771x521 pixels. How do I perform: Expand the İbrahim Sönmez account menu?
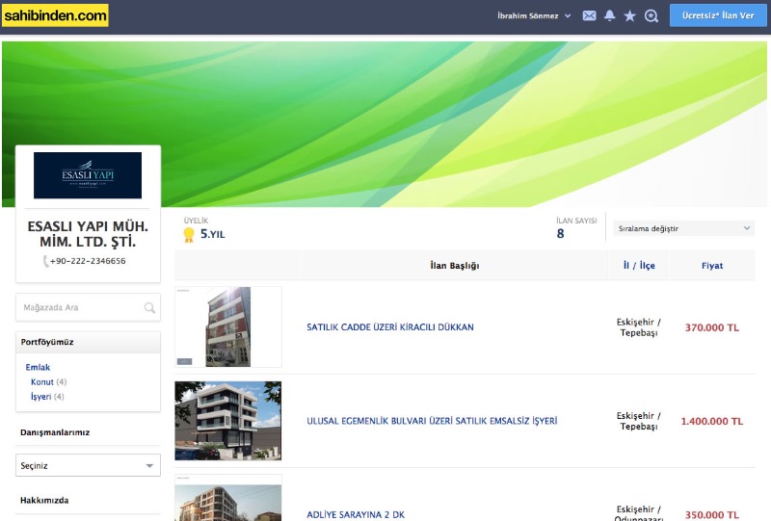point(534,15)
